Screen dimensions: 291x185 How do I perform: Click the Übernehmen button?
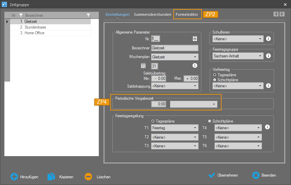[x=223, y=175]
